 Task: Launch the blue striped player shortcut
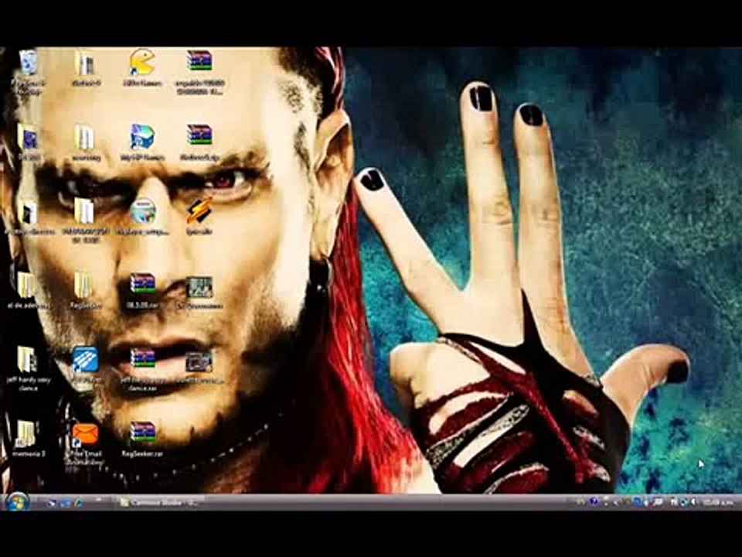[x=85, y=360]
